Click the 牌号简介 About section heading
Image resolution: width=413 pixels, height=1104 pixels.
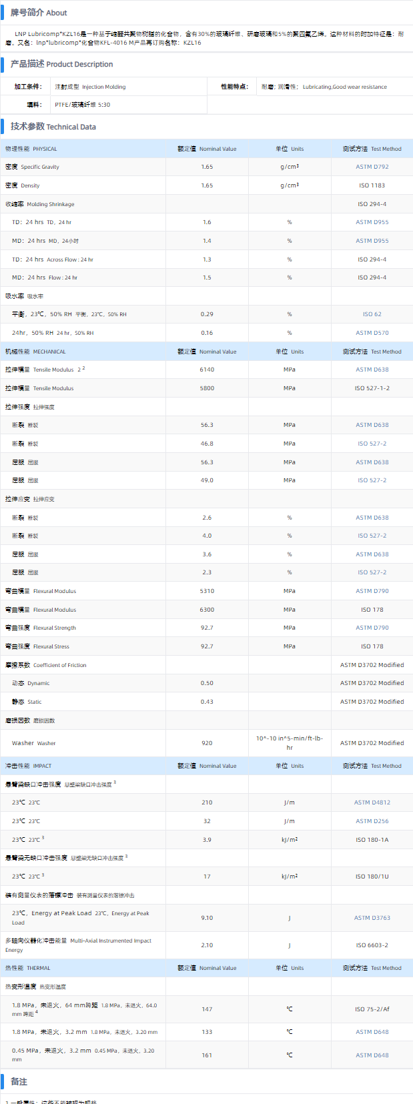click(x=39, y=13)
